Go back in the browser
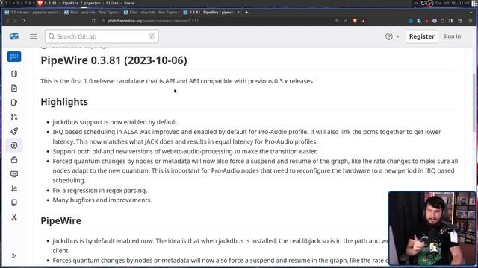 click(x=7, y=21)
